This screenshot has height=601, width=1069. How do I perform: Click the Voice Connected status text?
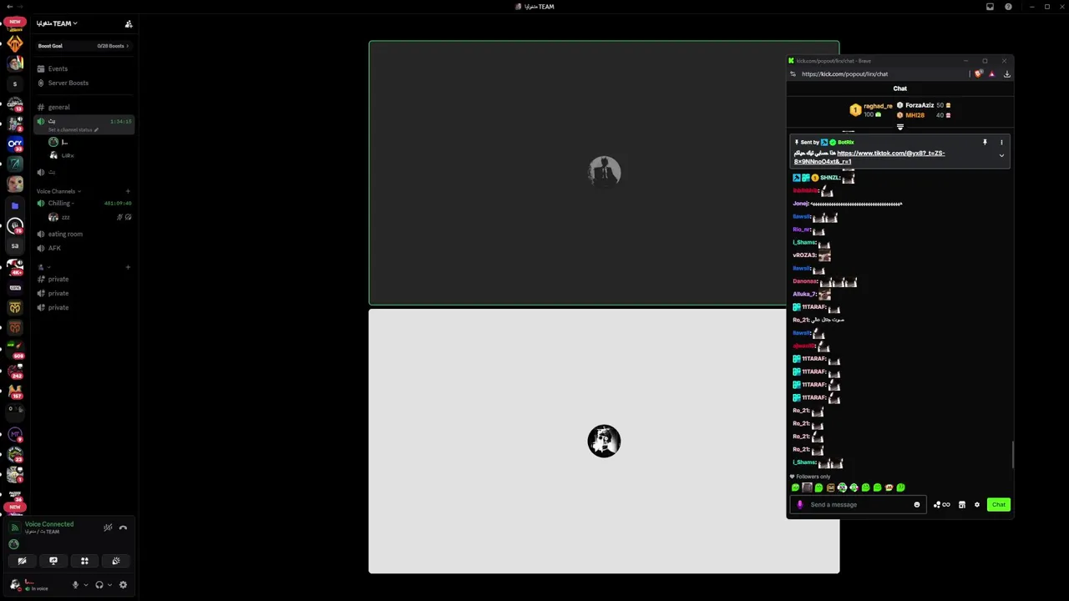[x=49, y=524]
